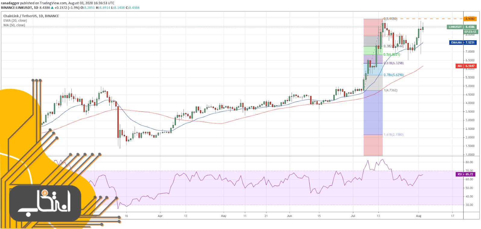Click the RSI axis value 80.00

coord(469,162)
